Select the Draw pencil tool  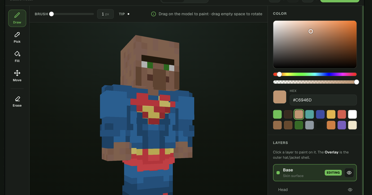[17, 18]
